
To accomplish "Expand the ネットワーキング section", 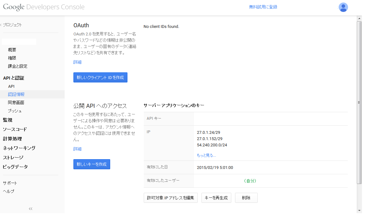I will pyautogui.click(x=19, y=148).
